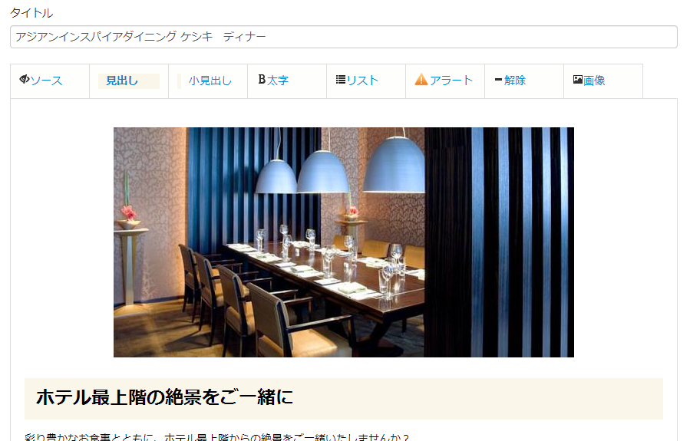Image resolution: width=690 pixels, height=441 pixels.
Task: Click the heading ホテル最上階の絶景をご一緒に
Action: point(164,397)
